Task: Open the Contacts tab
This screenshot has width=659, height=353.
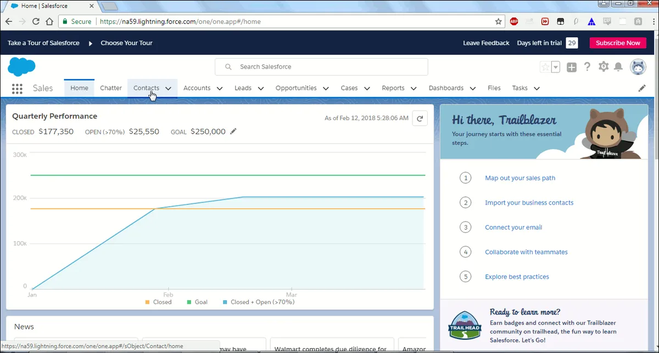Action: tap(146, 88)
